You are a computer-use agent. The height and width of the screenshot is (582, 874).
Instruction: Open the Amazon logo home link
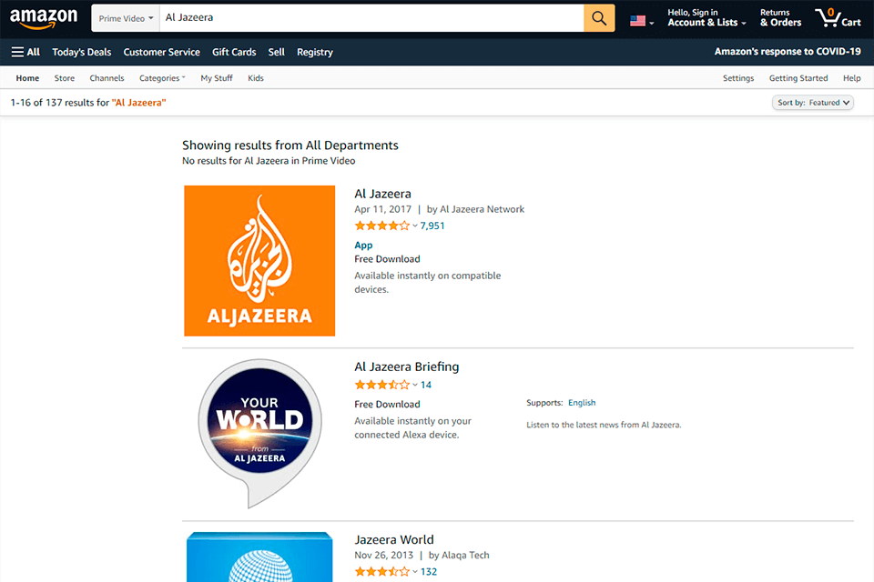(44, 18)
